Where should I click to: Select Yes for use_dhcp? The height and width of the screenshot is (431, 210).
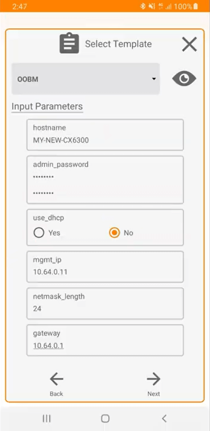coord(39,233)
